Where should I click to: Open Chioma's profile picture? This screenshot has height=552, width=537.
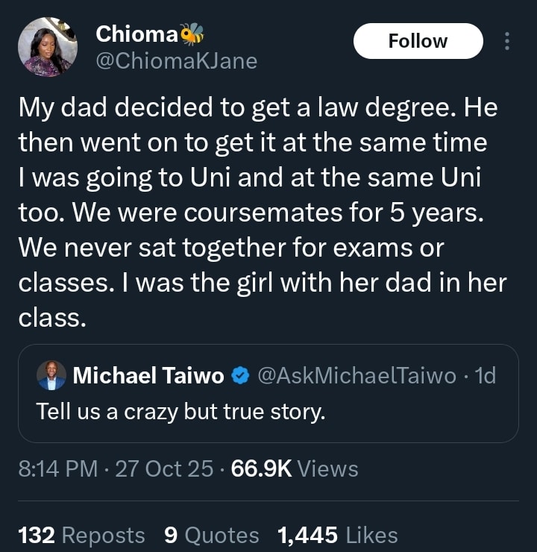[x=48, y=48]
